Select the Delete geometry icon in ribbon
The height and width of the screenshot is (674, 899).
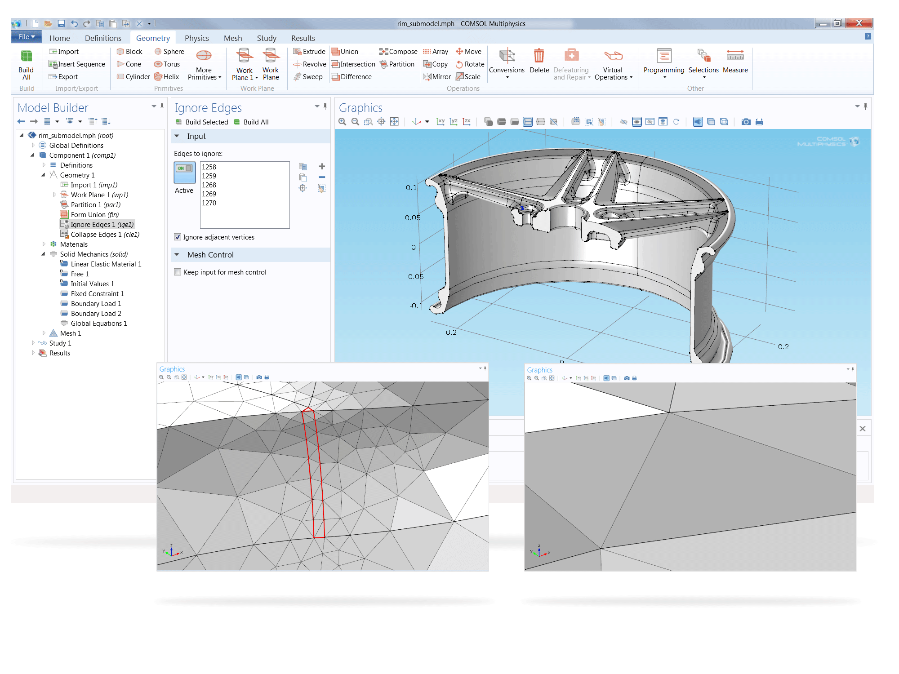539,60
